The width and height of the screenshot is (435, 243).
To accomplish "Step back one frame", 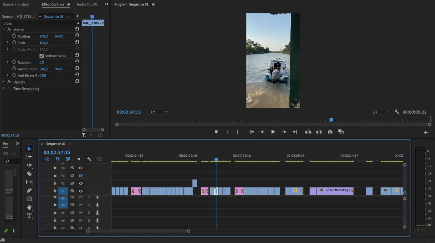I will tap(262, 132).
